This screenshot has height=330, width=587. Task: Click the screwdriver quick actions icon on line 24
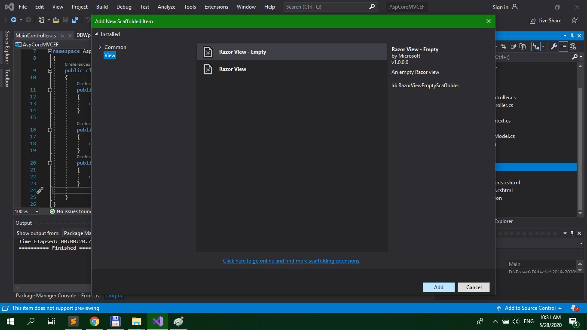(x=40, y=190)
